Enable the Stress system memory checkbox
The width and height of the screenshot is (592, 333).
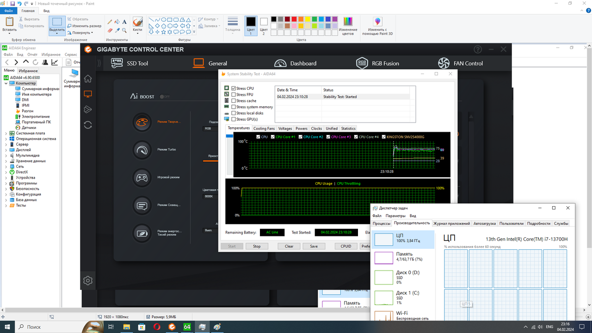point(234,107)
